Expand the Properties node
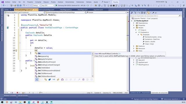This screenshot has width=186, height=104. point(134,25)
